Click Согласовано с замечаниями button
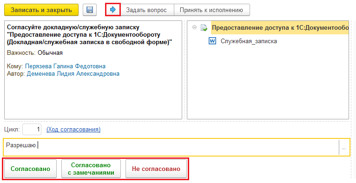356x183 pixels. [x=91, y=169]
